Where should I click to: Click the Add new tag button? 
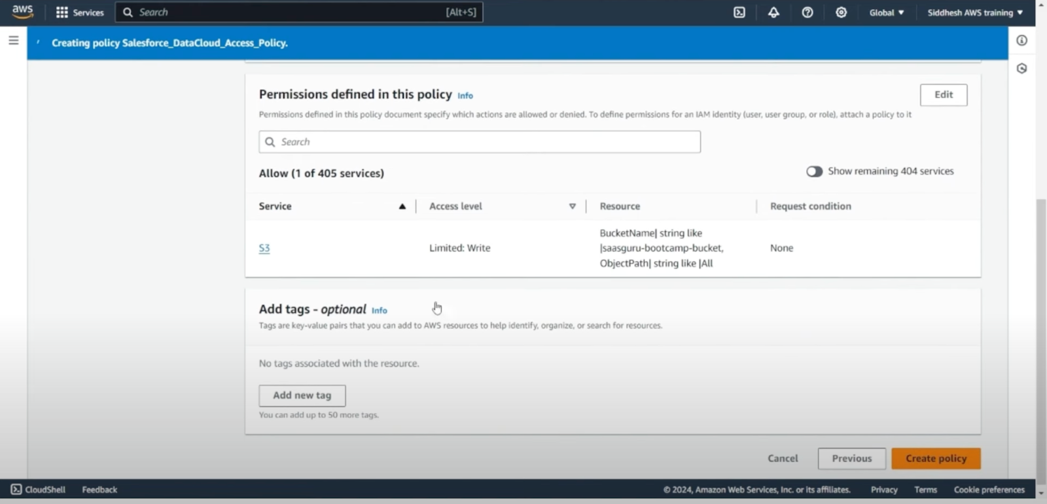click(x=302, y=395)
